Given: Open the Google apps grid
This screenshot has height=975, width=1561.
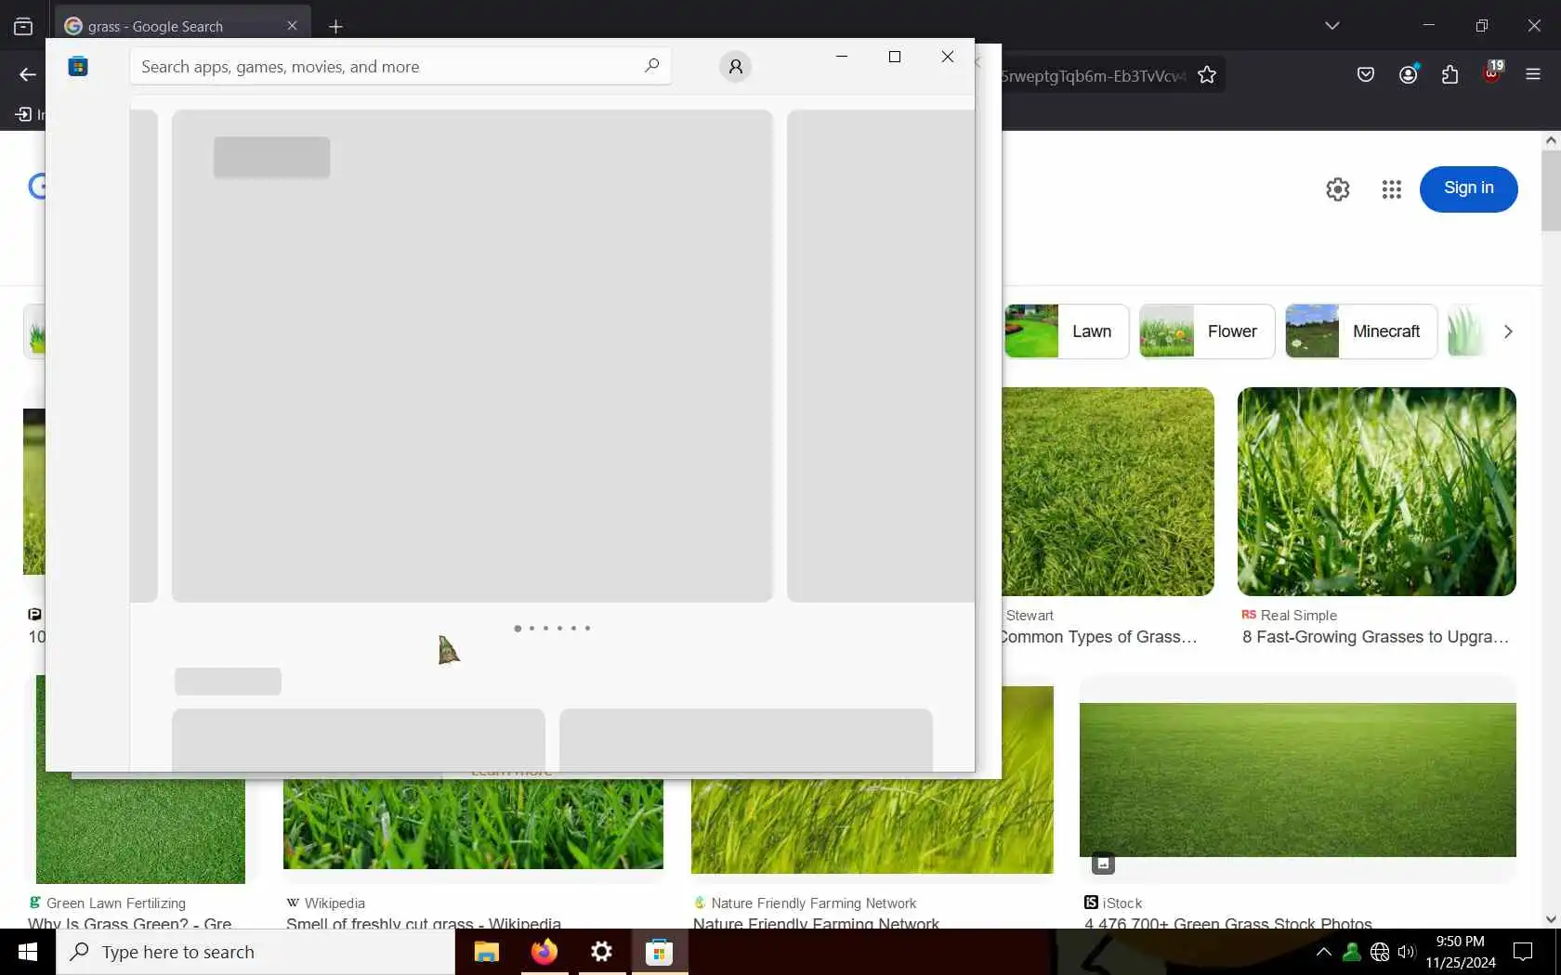Looking at the screenshot, I should [1391, 189].
